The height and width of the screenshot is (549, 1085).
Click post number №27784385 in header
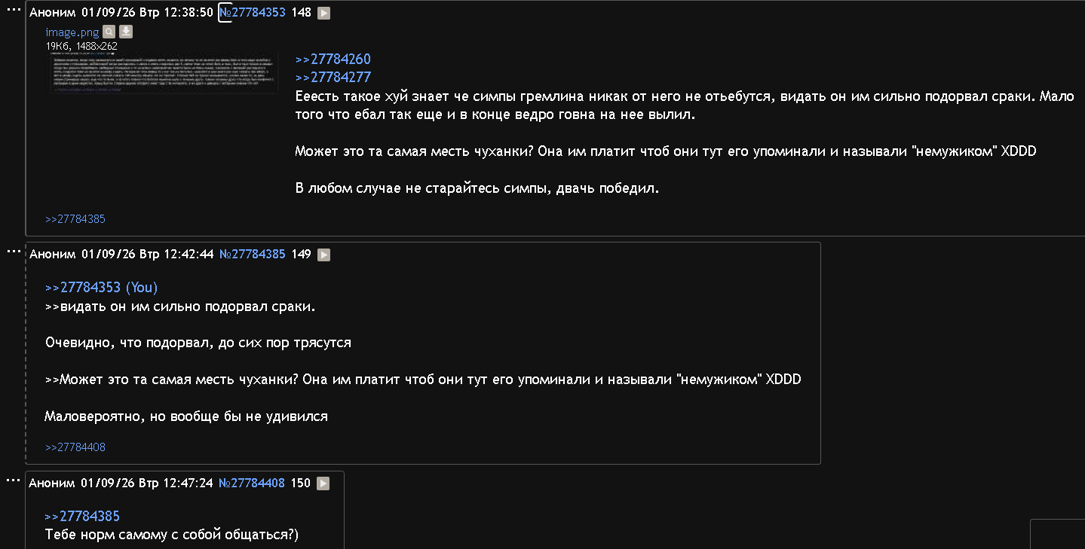point(252,255)
